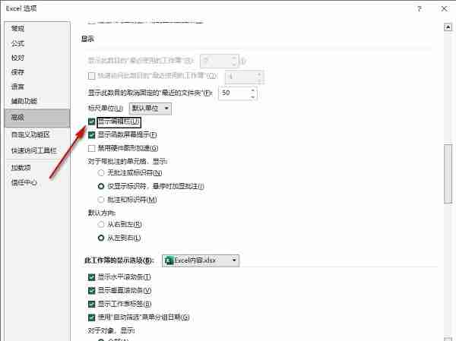Select 仅显示标识符，悬停时加显批注 radio option
The width and height of the screenshot is (456, 341).
[101, 186]
